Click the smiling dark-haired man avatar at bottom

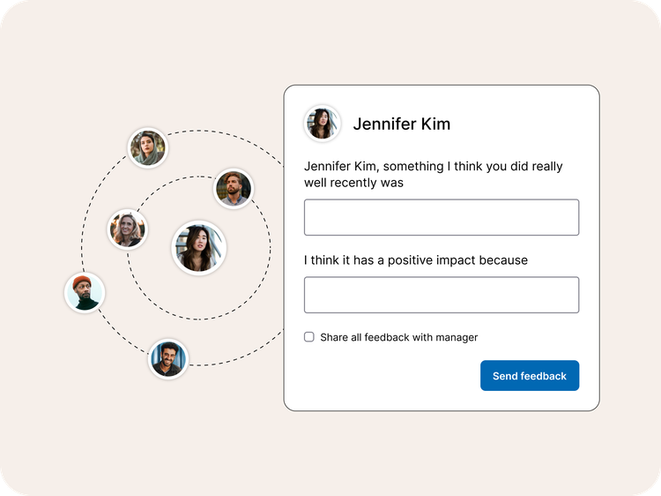tap(167, 358)
